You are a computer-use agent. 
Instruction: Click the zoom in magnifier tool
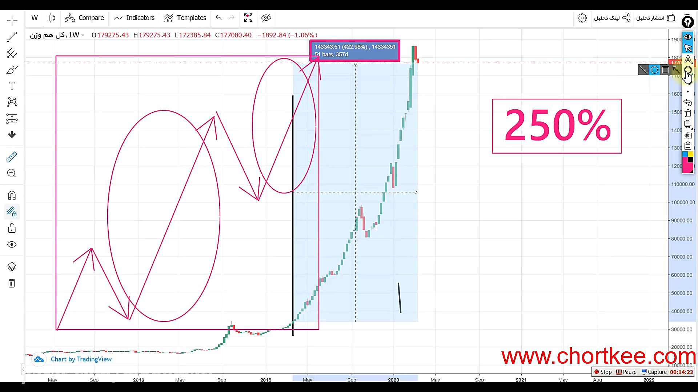(x=12, y=173)
